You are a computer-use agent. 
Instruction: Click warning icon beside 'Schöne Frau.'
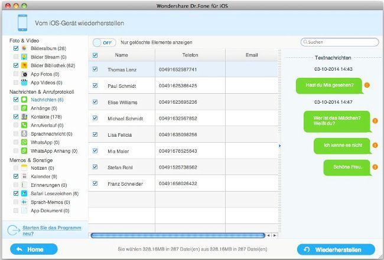coord(375,167)
